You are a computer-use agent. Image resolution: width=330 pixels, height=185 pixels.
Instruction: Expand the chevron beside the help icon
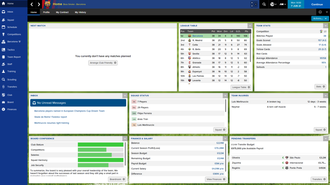tap(327, 12)
